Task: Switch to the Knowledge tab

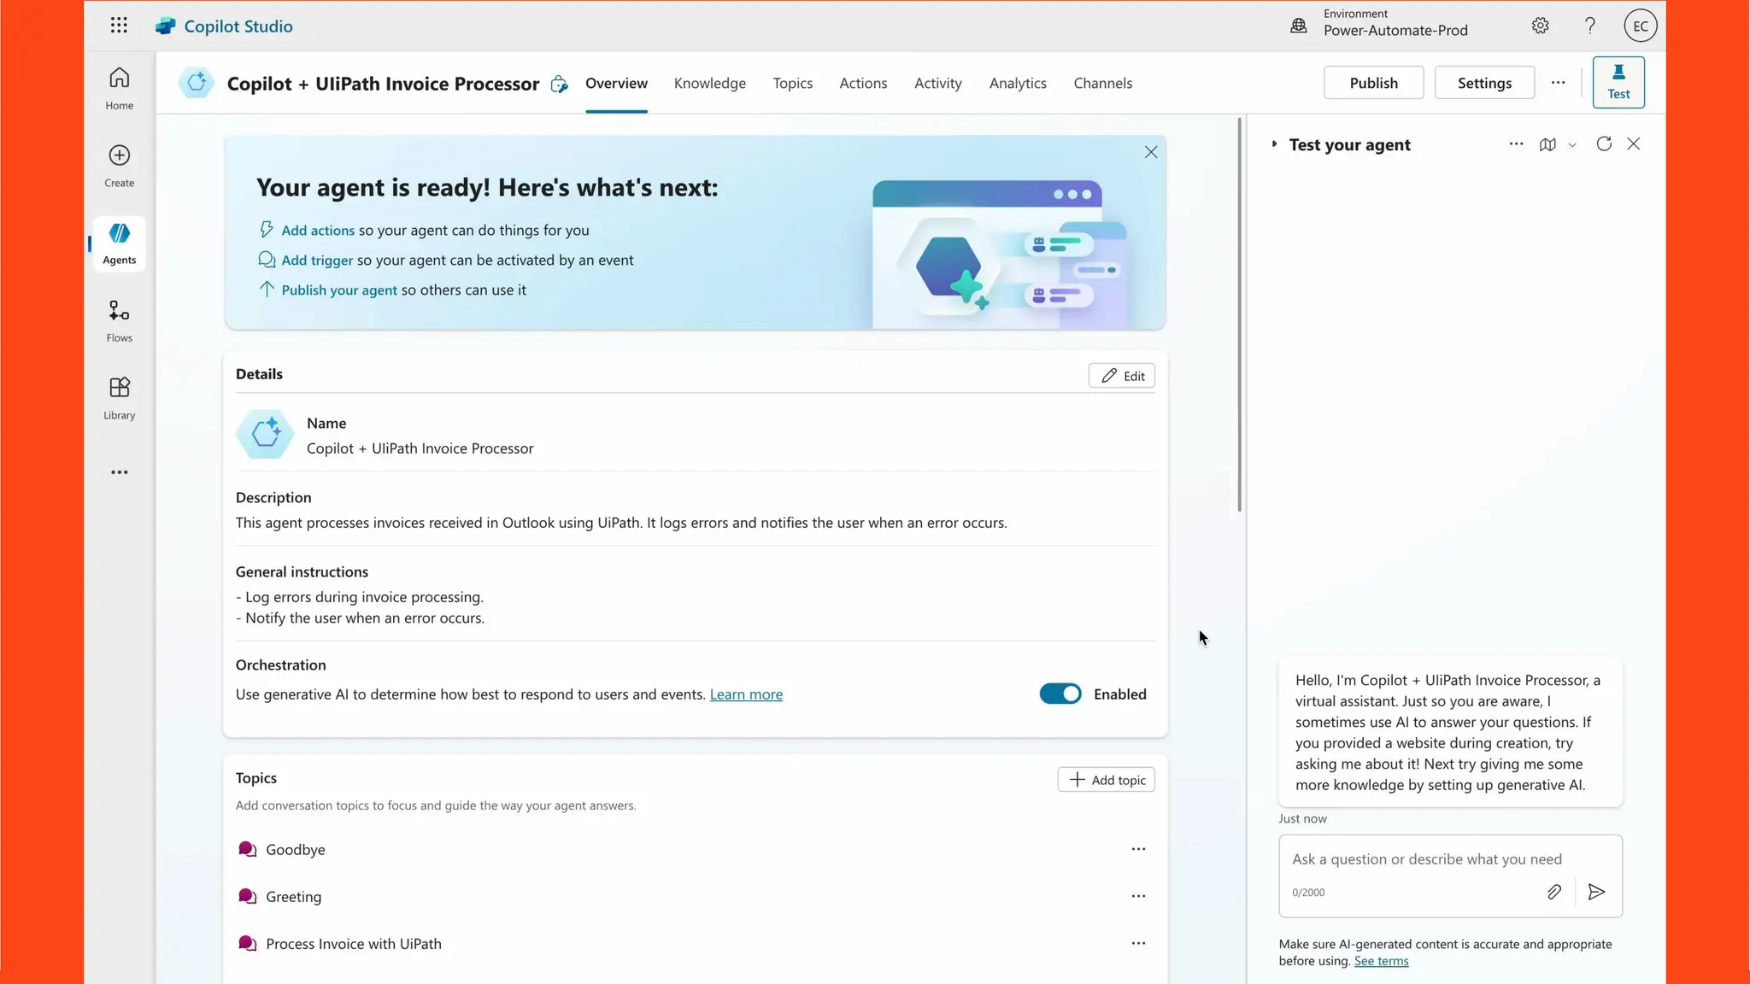Action: [709, 83]
